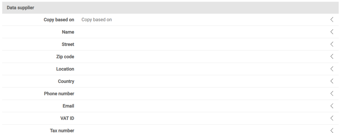Click the arrow icon beside Email field
Screen dimensions: 341x133
pos(332,106)
